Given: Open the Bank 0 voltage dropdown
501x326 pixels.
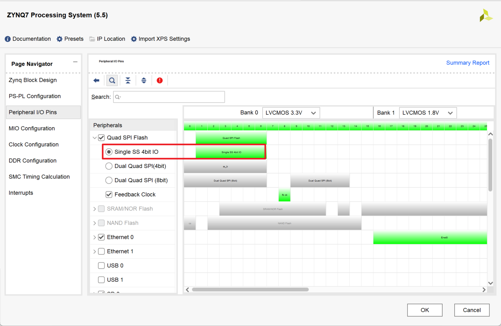Looking at the screenshot, I should [291, 113].
